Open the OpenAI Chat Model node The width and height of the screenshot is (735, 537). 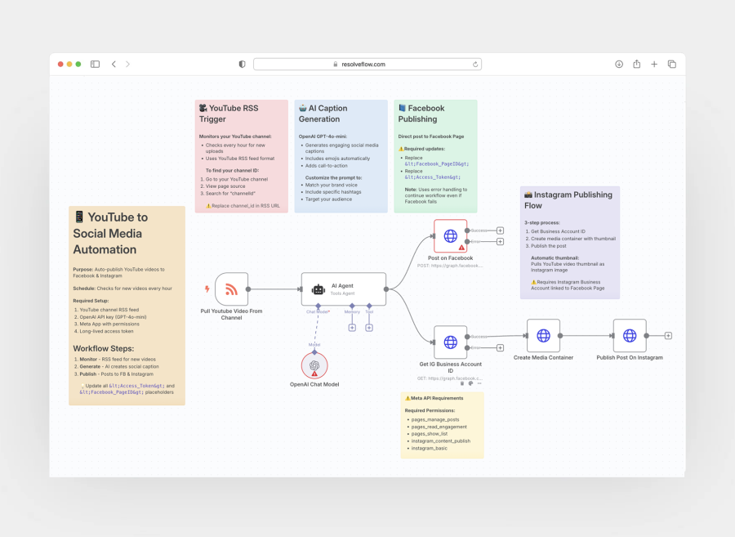[x=314, y=366]
